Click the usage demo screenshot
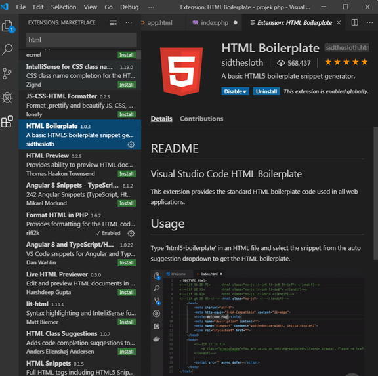The width and height of the screenshot is (378, 376). point(257,322)
